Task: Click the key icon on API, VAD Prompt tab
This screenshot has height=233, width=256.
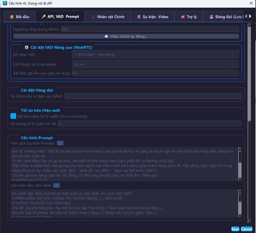Action: (43, 16)
